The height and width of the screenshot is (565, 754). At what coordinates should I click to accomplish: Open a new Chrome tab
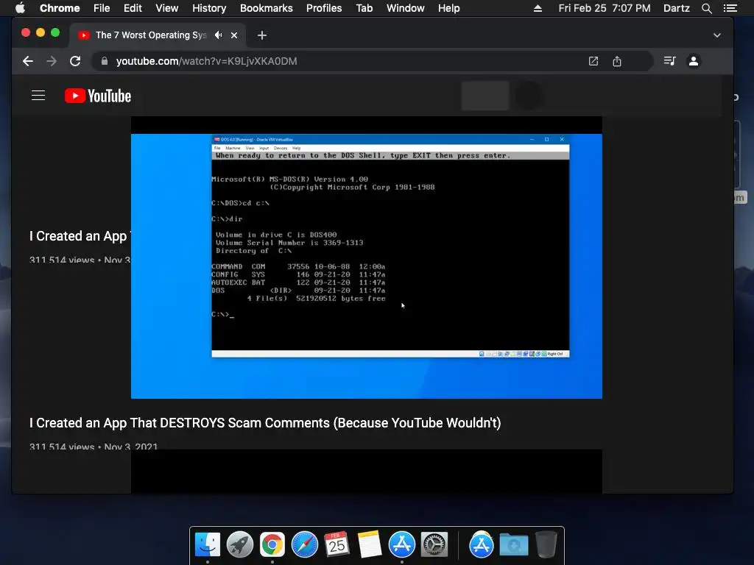[x=261, y=35]
